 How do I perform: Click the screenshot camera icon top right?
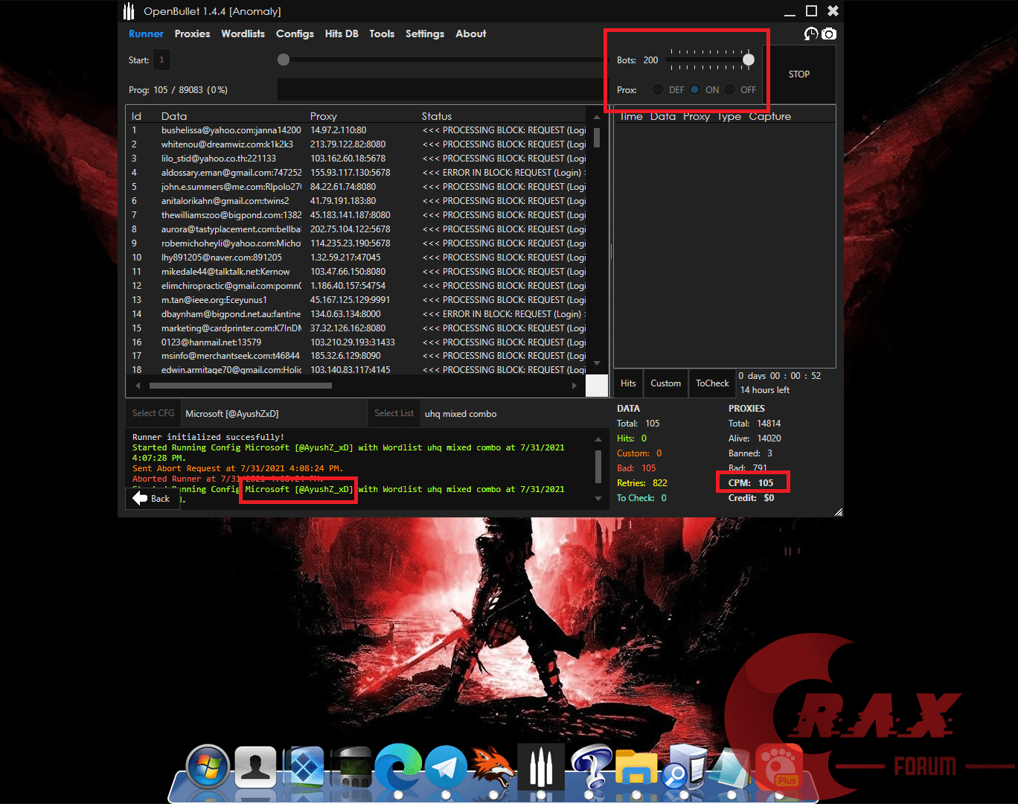point(829,33)
